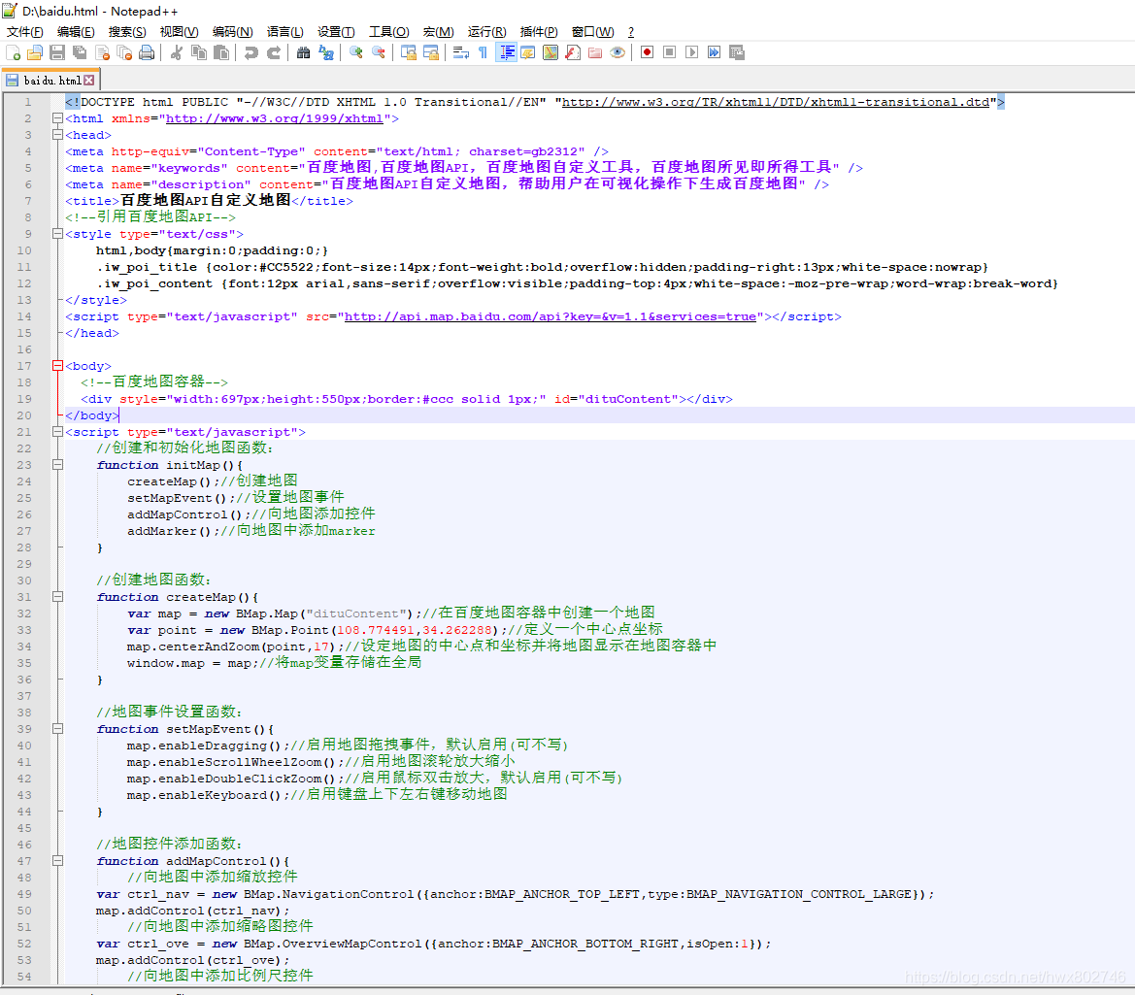The width and height of the screenshot is (1135, 995).
Task: Open the Function List toolbar icon
Action: tap(573, 52)
